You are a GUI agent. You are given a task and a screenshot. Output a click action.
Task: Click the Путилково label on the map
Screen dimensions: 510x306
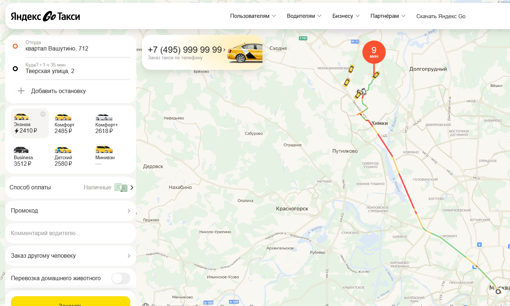345,151
